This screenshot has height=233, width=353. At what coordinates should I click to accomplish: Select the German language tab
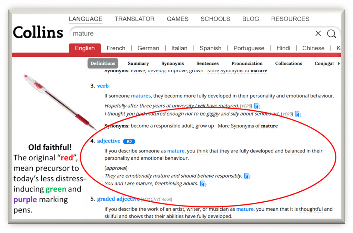tap(148, 48)
